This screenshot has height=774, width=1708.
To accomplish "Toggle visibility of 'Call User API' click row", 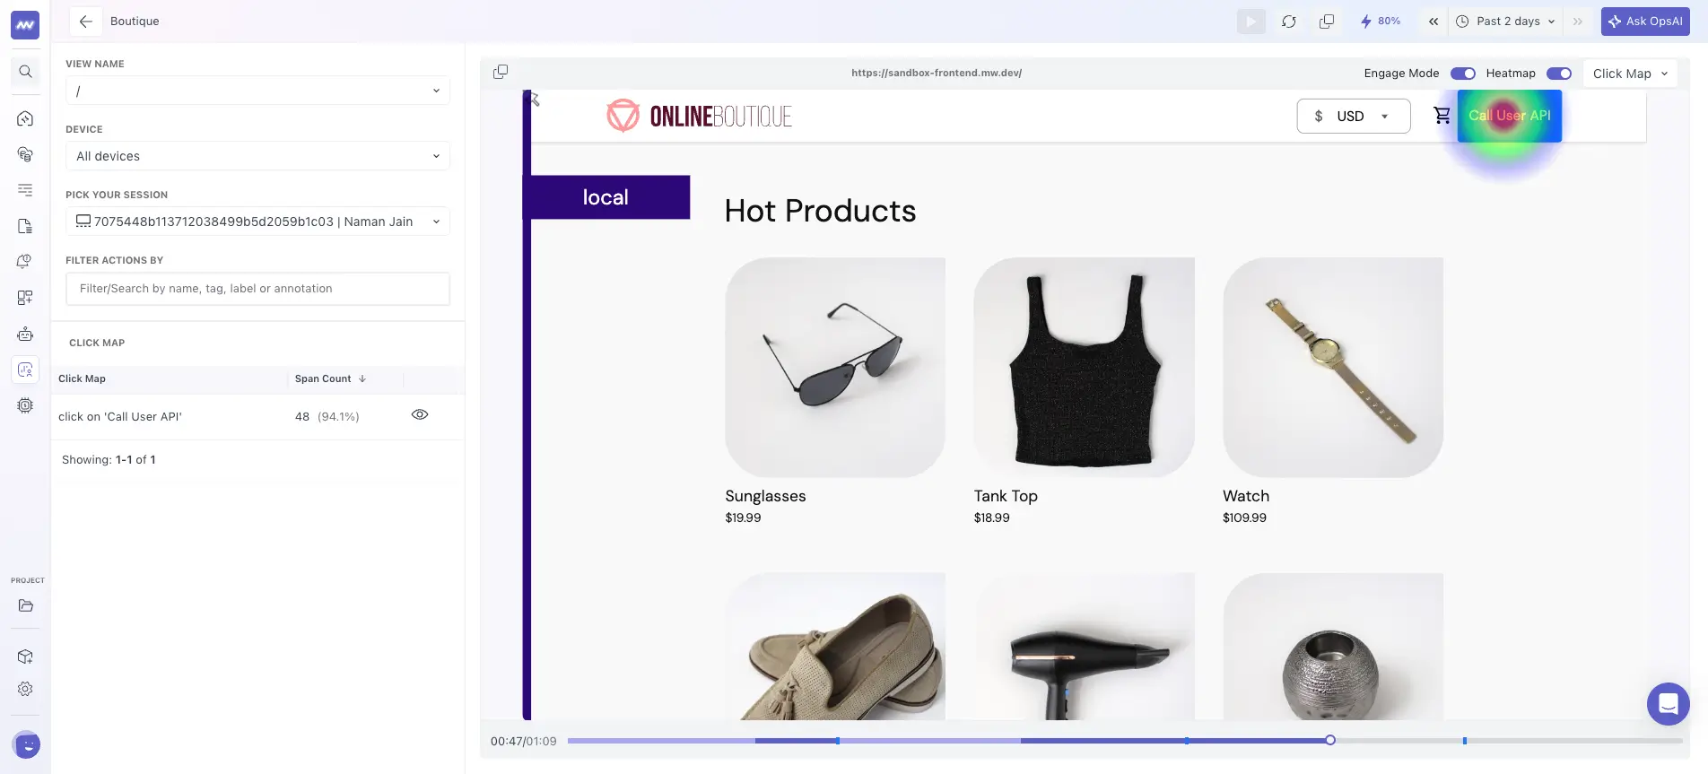I will pos(420,414).
